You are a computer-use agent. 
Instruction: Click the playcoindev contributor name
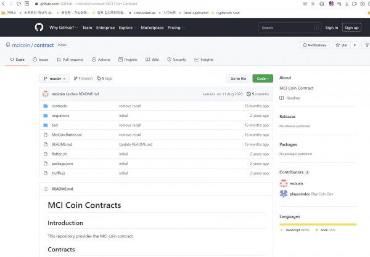300,194
